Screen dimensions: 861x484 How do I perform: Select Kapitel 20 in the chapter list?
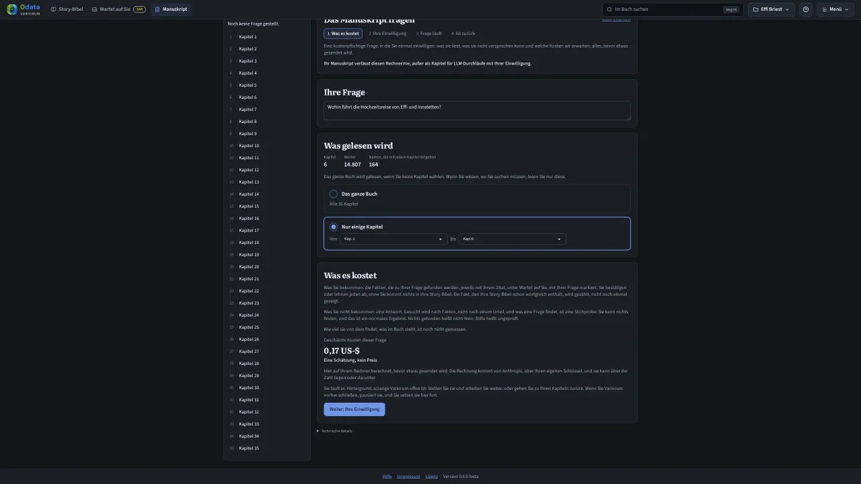point(266,267)
